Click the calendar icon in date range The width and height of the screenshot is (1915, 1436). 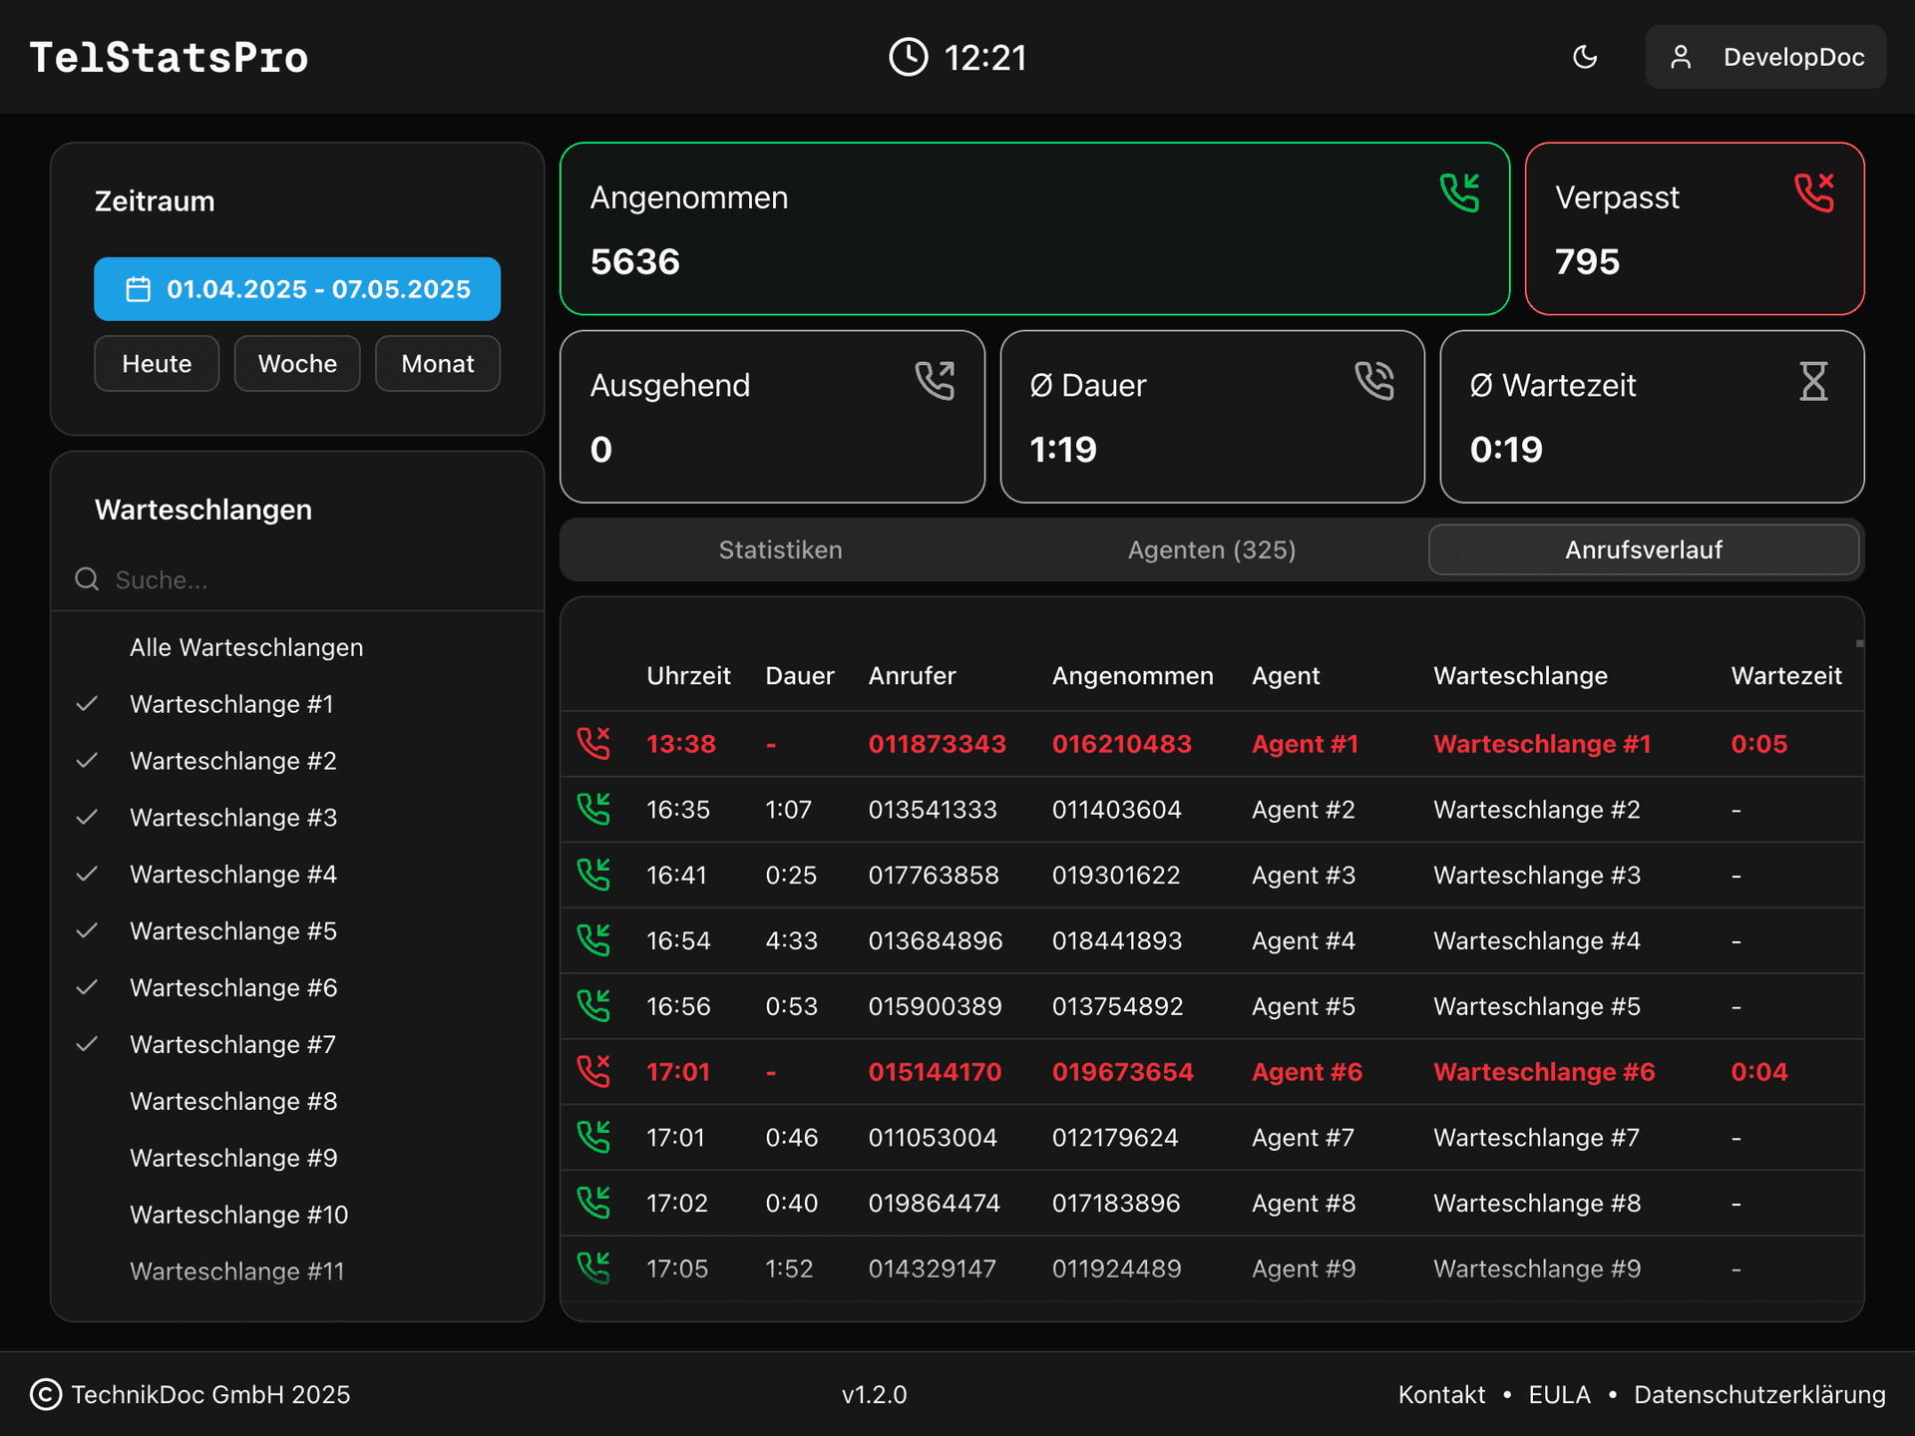[x=138, y=289]
